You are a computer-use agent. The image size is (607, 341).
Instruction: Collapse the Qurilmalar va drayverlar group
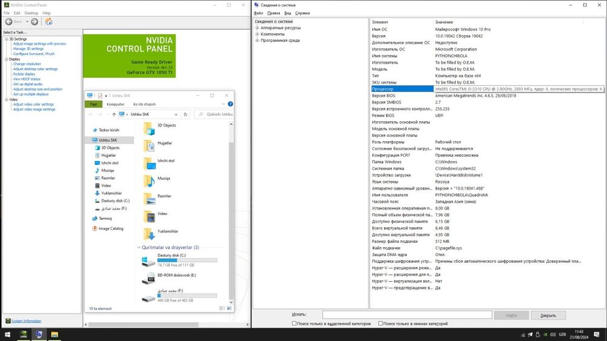click(139, 247)
